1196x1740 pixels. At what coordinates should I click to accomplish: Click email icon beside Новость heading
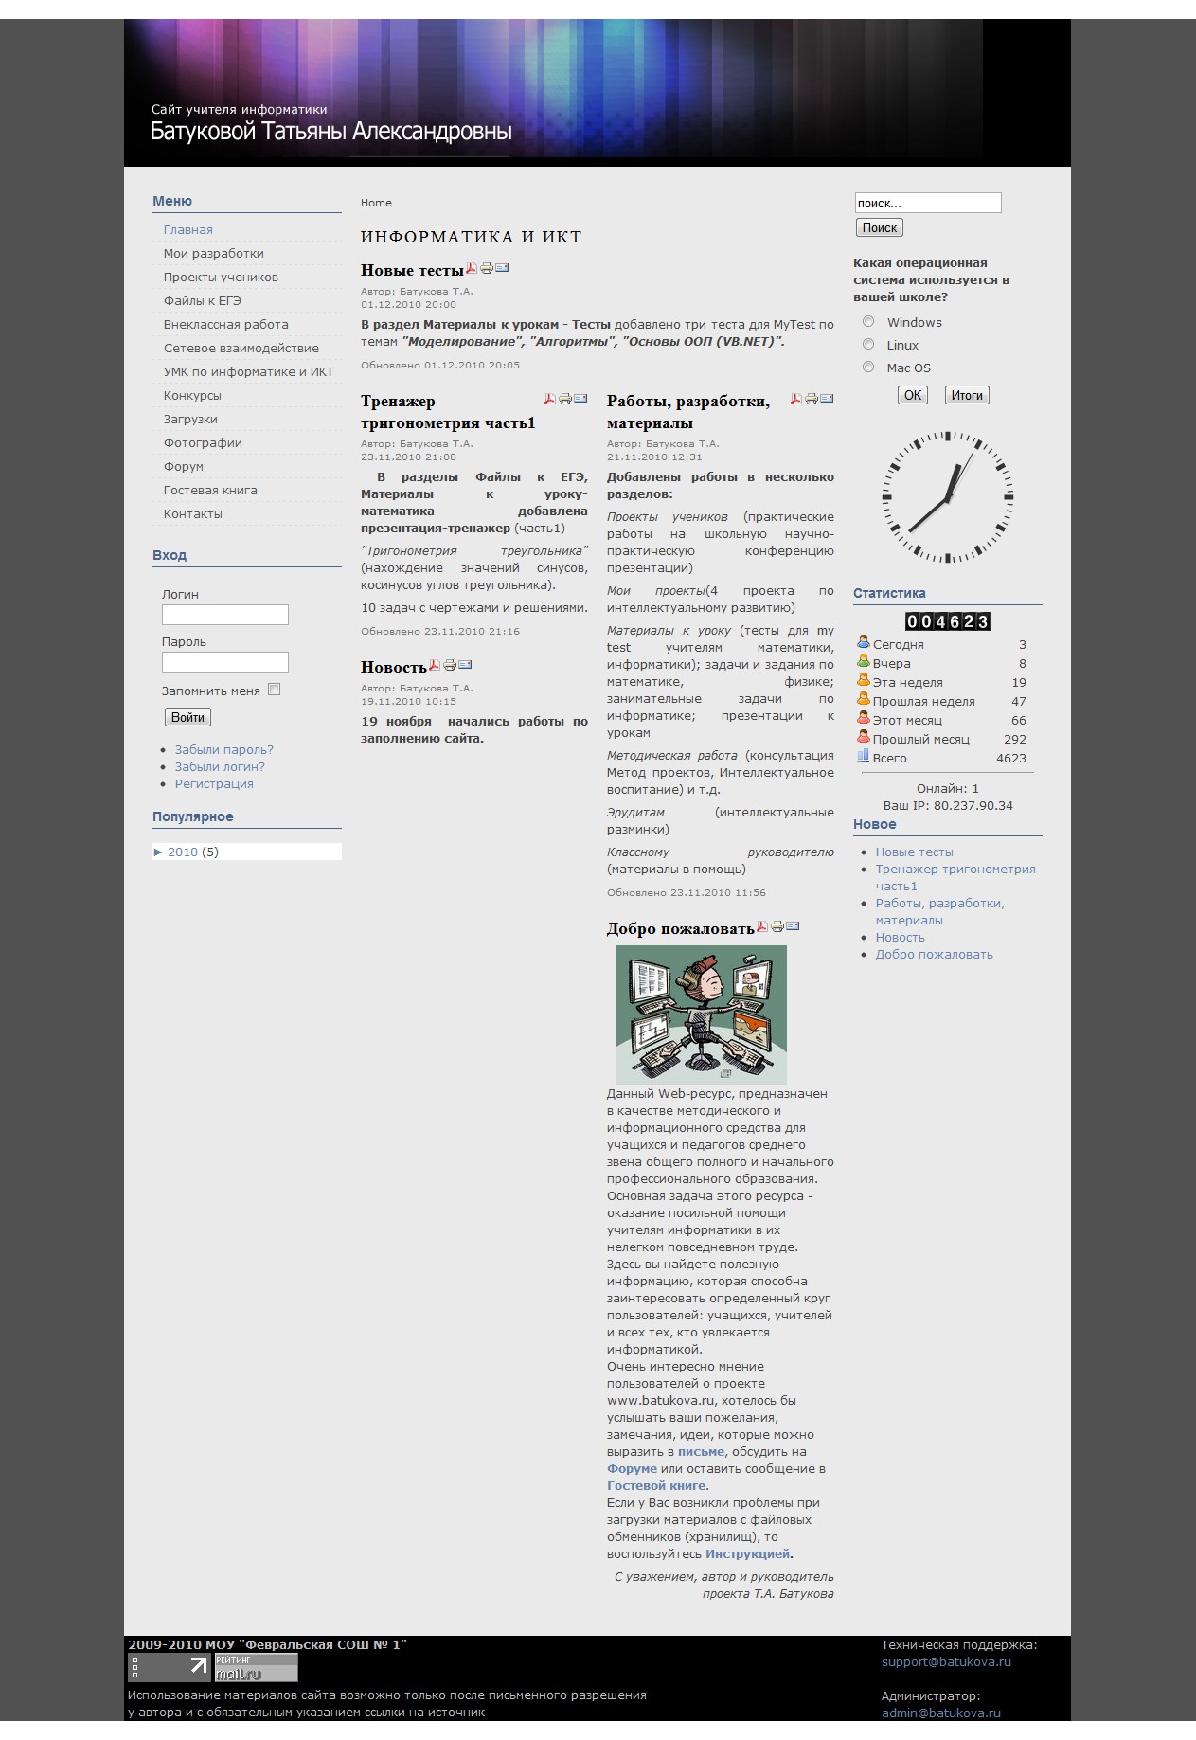465,665
